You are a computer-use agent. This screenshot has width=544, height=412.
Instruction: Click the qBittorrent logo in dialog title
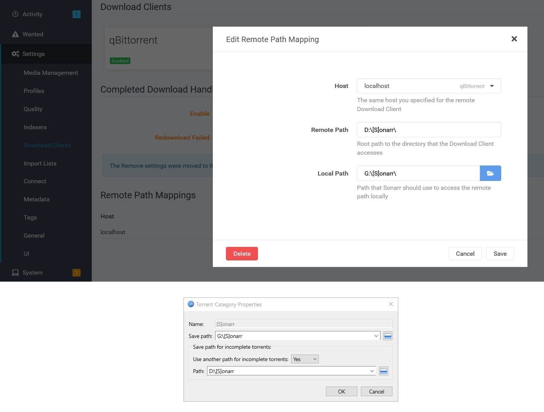tap(191, 304)
